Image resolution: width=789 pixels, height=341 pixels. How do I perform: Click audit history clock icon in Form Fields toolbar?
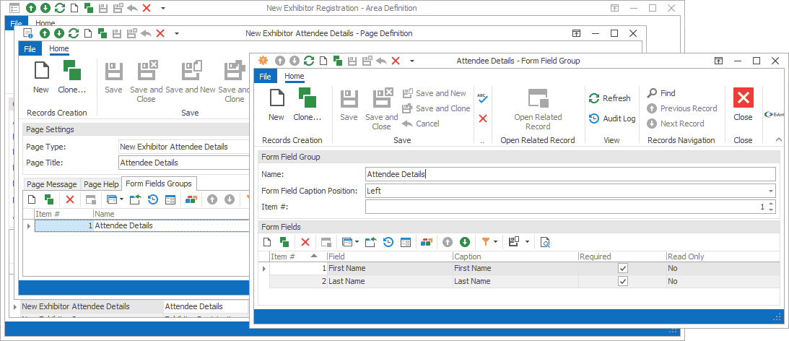tap(388, 242)
